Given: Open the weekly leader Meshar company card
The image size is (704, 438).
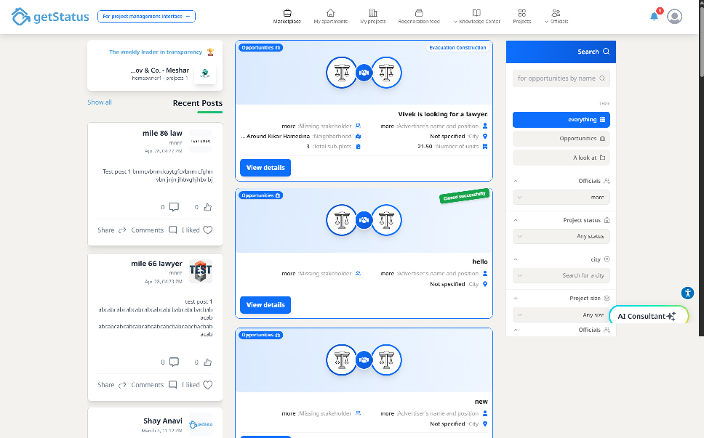Looking at the screenshot, I should pos(155,73).
